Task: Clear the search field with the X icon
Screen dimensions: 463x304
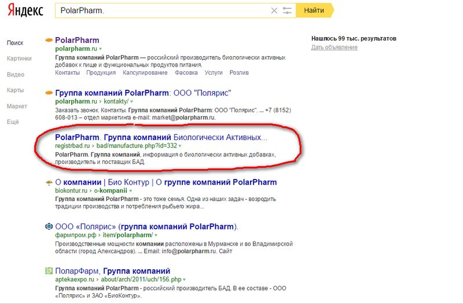Action: [x=274, y=10]
